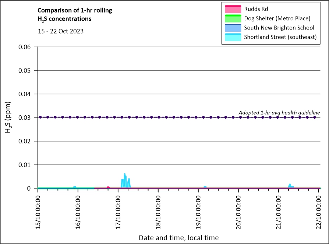Click the Date and time, local time axis title

tap(178, 238)
